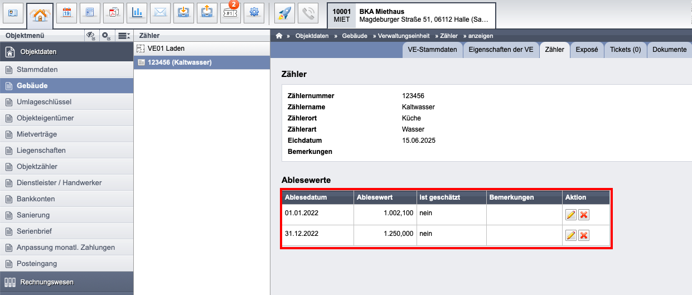The height and width of the screenshot is (295, 692).
Task: Open the gear settings toolbar icon
Action: click(x=254, y=12)
